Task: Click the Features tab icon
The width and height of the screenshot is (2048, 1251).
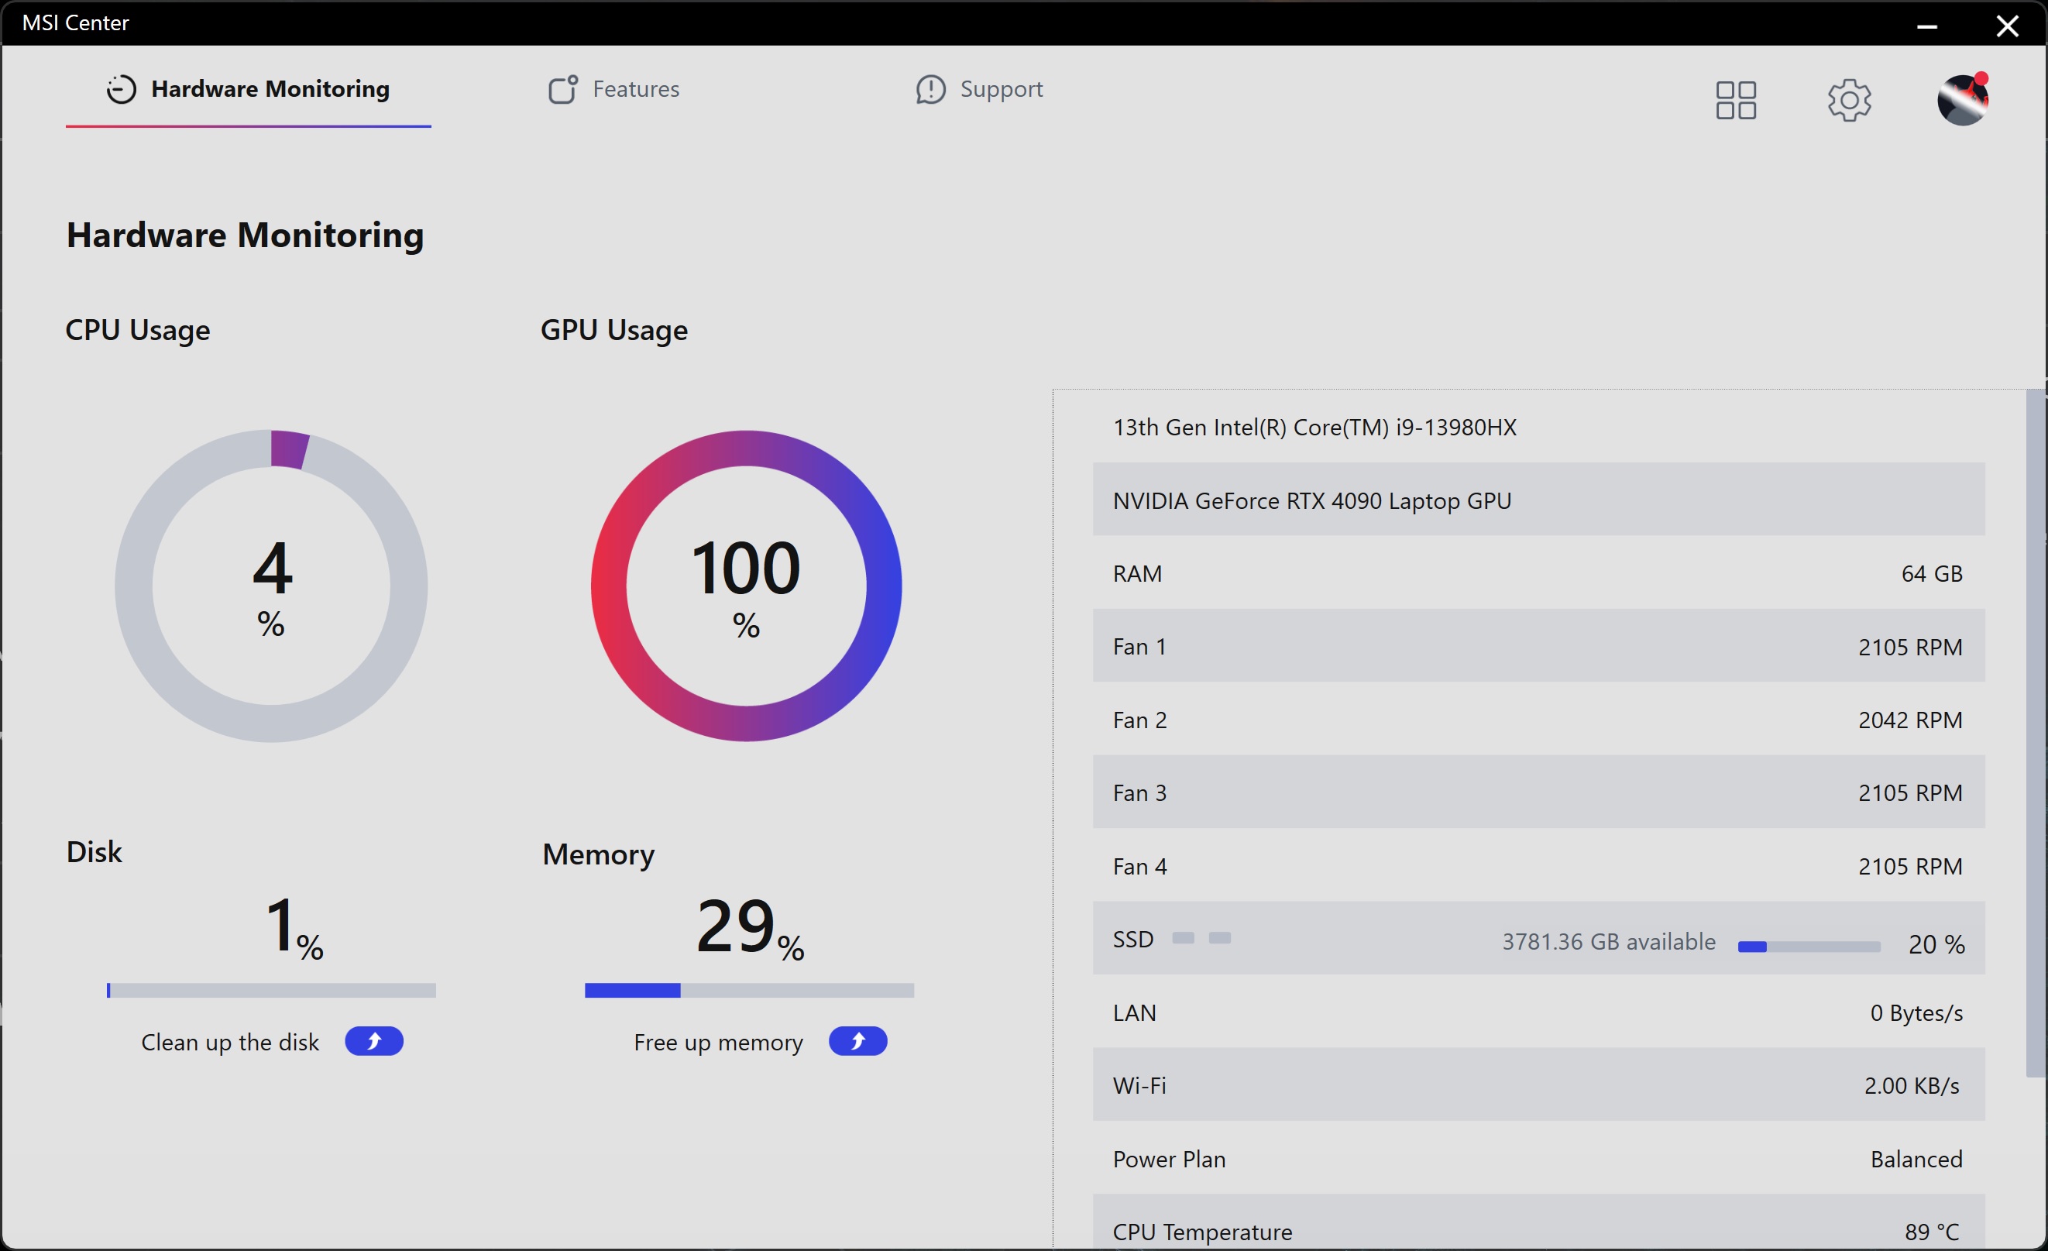Action: tap(562, 89)
